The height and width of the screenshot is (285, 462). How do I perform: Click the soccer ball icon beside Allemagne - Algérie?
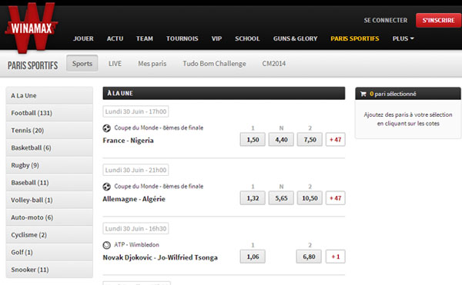[x=106, y=187]
